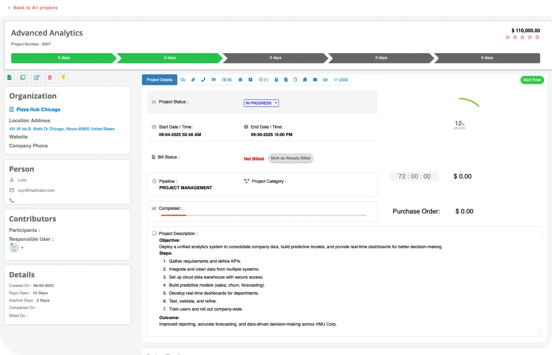Click the blue edit pencil icon
This screenshot has height=355, width=552.
(x=36, y=78)
